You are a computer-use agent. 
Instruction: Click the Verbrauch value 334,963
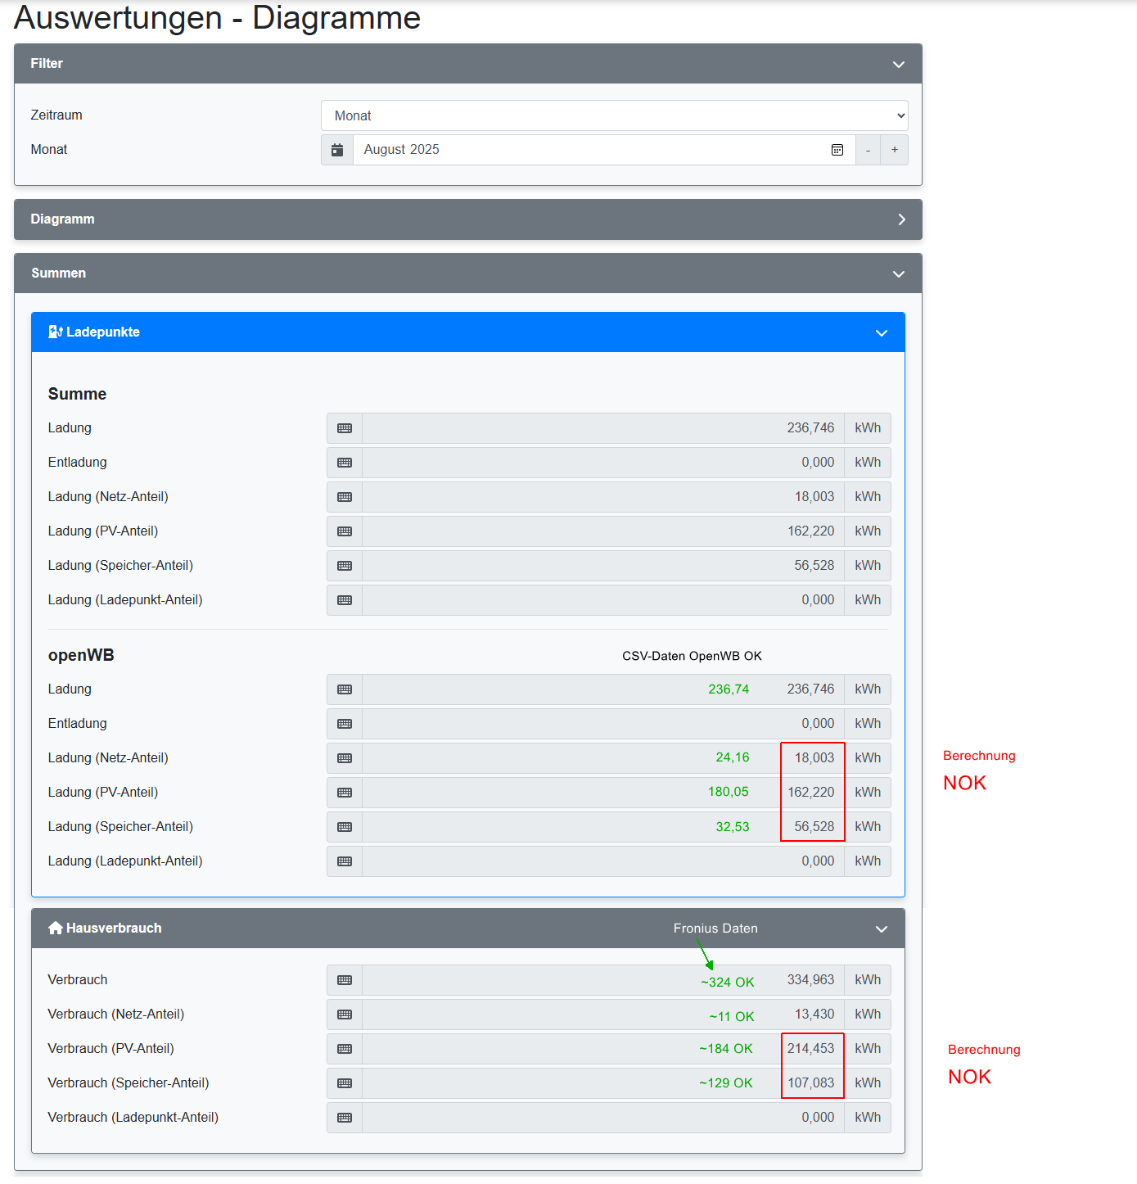pos(810,980)
